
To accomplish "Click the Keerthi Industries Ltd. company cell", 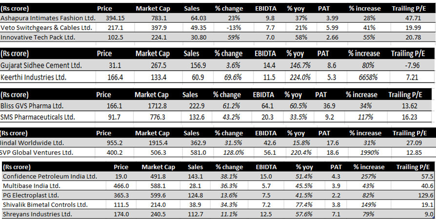I will point(33,77).
